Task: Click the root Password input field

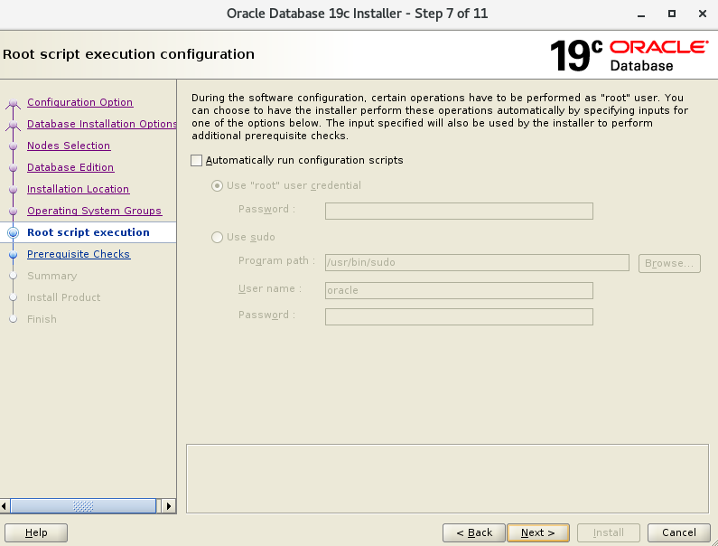Action: pyautogui.click(x=459, y=212)
